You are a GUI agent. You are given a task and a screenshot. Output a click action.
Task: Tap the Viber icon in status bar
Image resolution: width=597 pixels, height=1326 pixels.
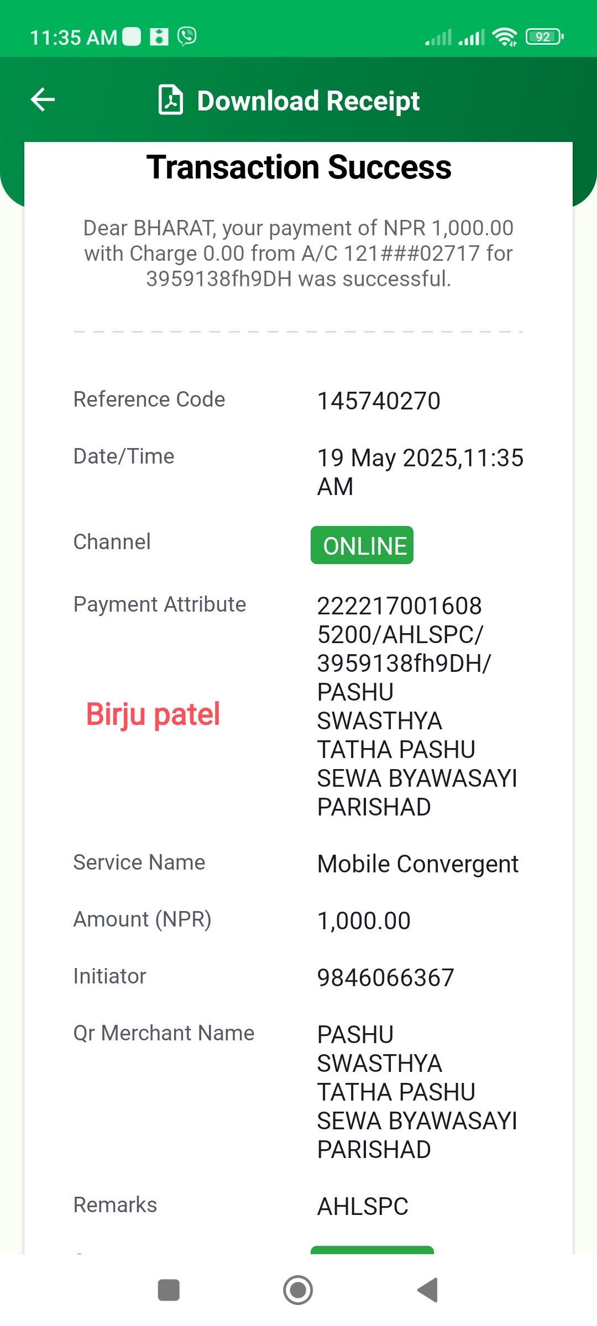pyautogui.click(x=187, y=36)
